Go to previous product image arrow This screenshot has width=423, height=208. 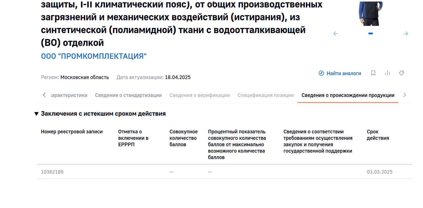[335, 34]
